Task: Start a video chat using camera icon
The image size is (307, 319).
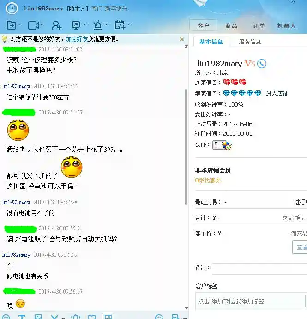Action: pos(33,25)
